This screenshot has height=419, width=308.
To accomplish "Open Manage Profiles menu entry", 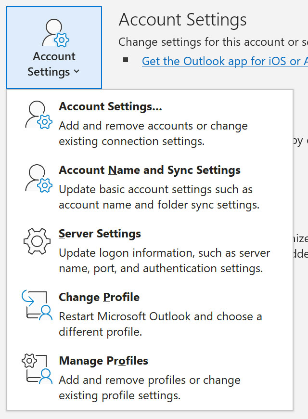I will click(x=103, y=361).
